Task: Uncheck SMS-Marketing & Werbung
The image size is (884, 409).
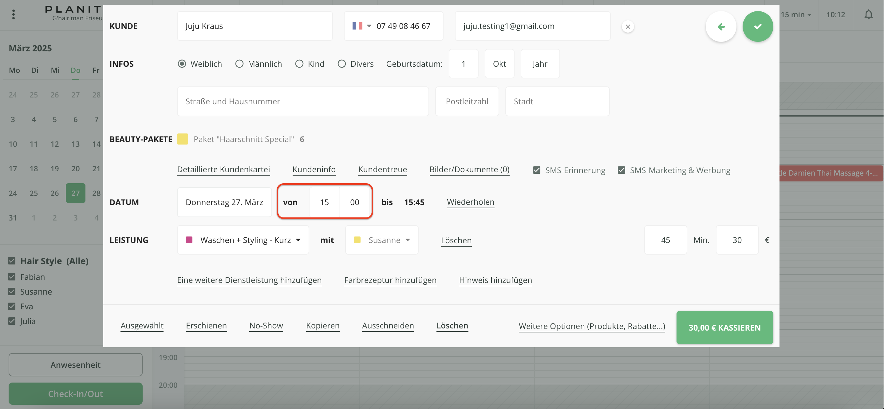Action: [x=621, y=170]
